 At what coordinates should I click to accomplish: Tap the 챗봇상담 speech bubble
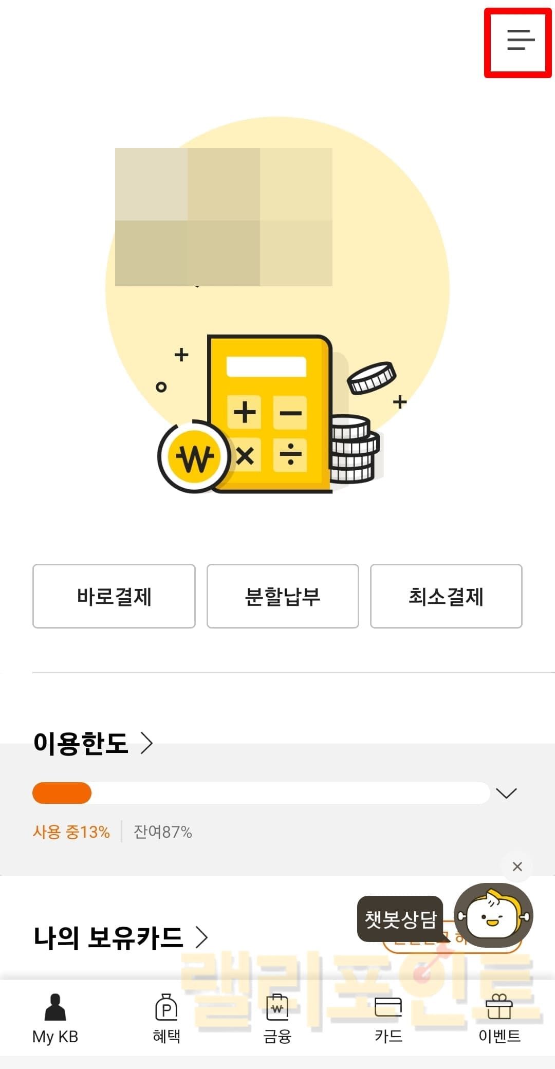coord(400,919)
